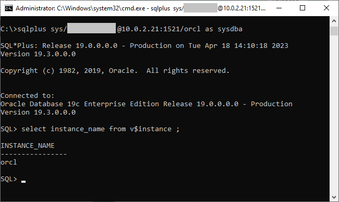339x202 pixels.
Task: Click the Oracle copyright notice line
Action: [x=115, y=71]
